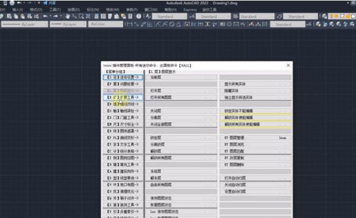Viewport: 356px width, 218px height.
Task: Click the 扩展工具 group button
Action: tap(123, 97)
